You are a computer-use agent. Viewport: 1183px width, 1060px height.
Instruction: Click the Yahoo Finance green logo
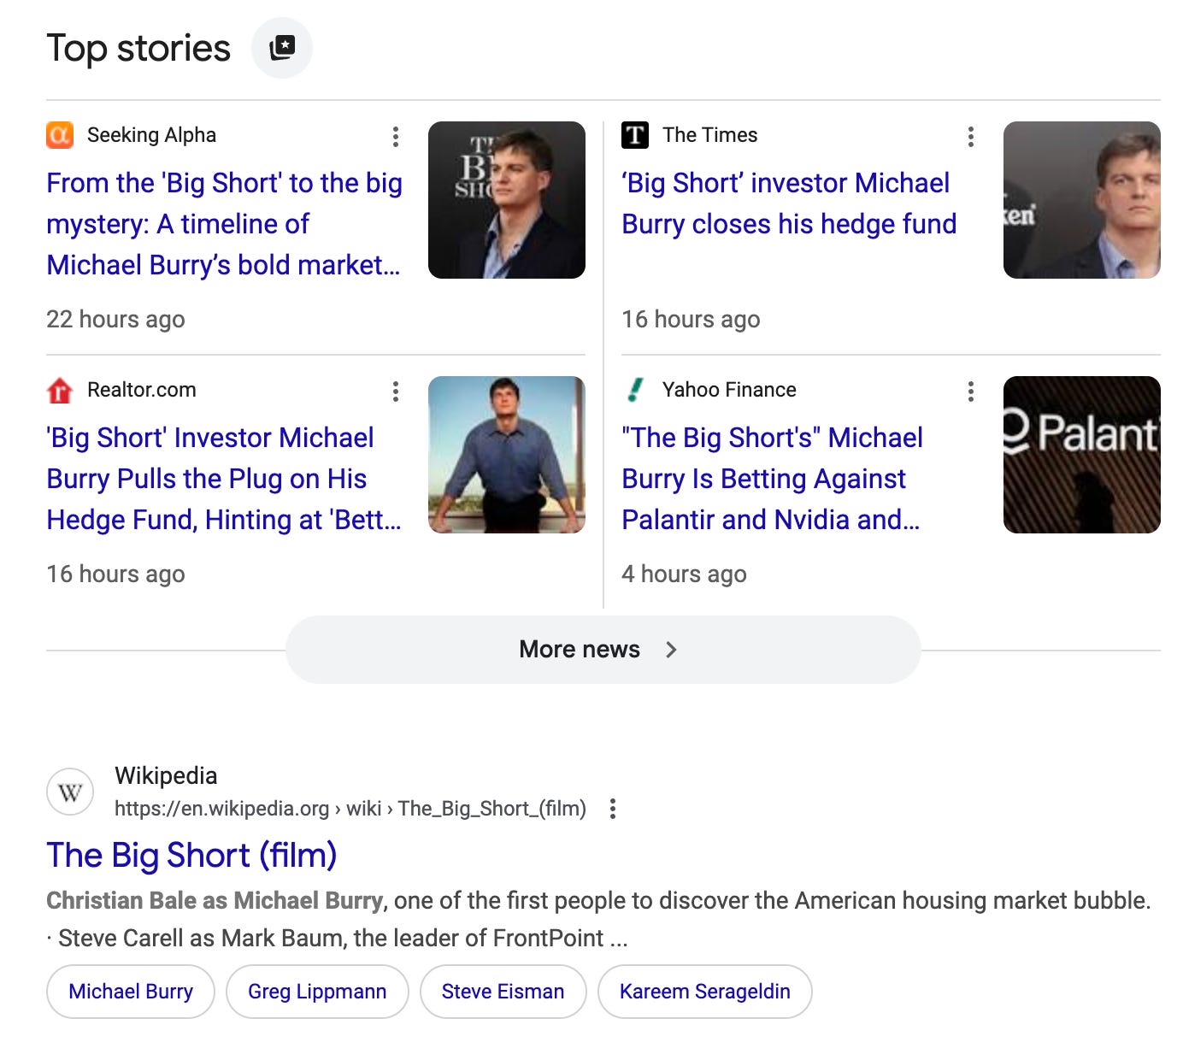coord(635,390)
